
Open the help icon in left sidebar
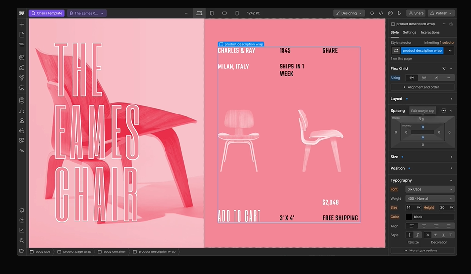pos(22,220)
